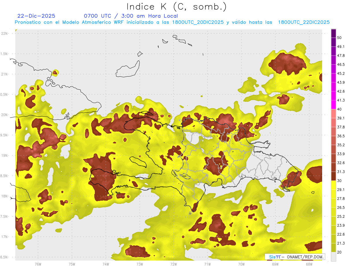Screen dimensions: 347x268
Task: Click the colorbar label '30'
Action: click(x=339, y=181)
